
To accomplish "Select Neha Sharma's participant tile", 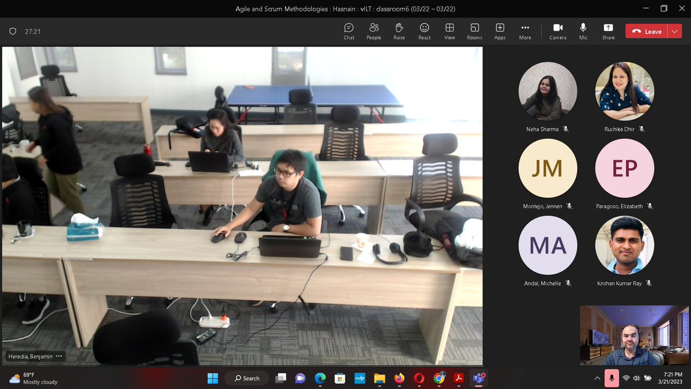I will (x=548, y=91).
